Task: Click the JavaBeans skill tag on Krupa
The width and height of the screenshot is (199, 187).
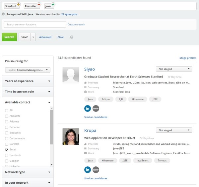Action: click(143, 160)
